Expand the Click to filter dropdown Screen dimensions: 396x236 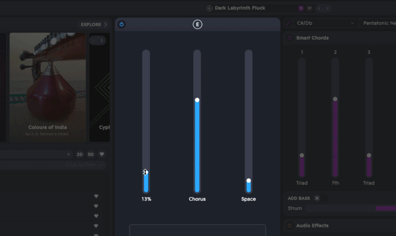click(x=84, y=165)
